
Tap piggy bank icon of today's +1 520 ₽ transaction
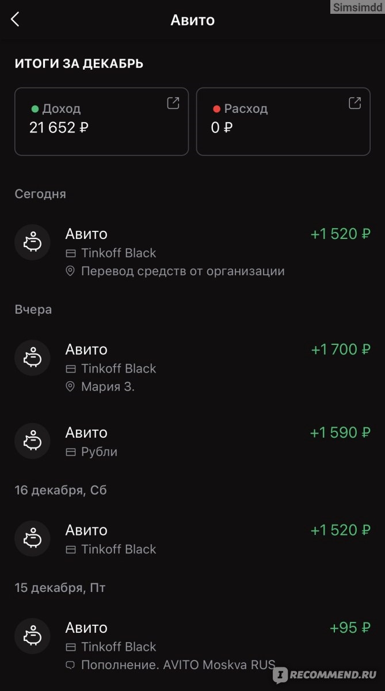tap(32, 242)
